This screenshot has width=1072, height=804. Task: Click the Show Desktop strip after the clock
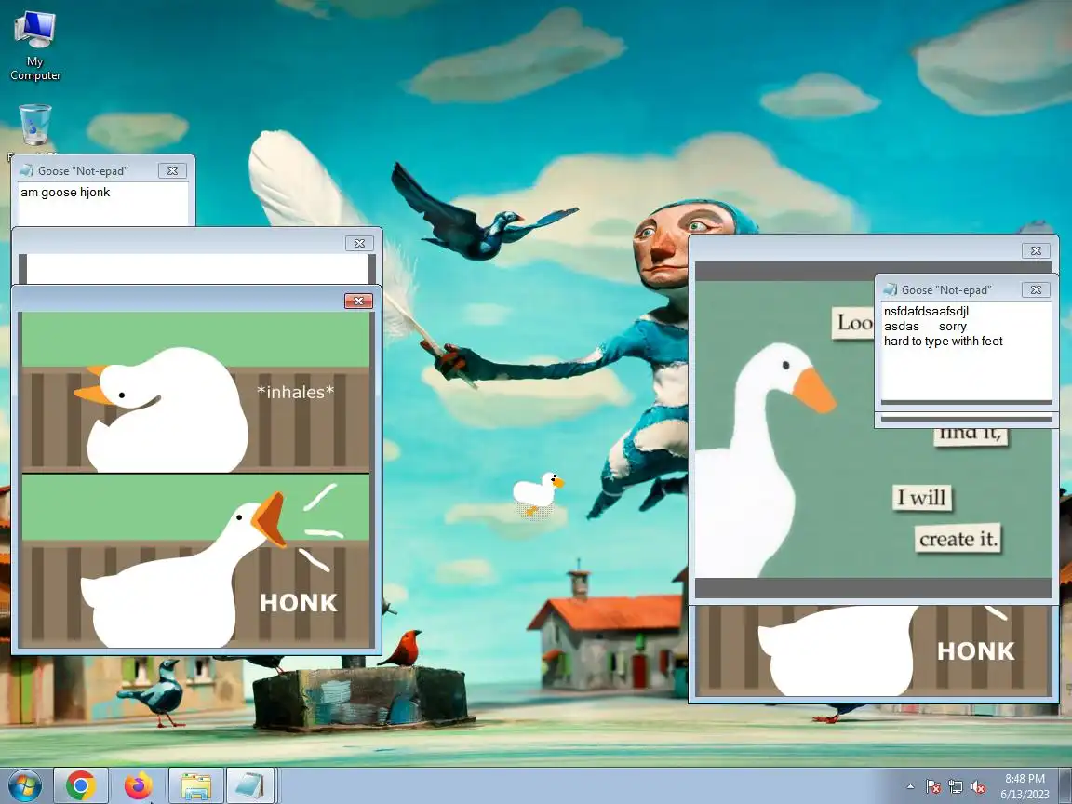tap(1065, 786)
